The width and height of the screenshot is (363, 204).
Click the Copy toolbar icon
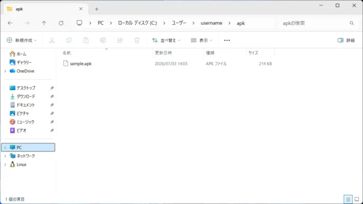69,40
